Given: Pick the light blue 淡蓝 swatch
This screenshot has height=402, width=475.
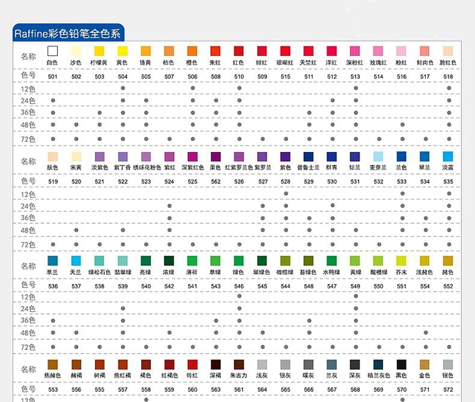Looking at the screenshot, I should [448, 157].
